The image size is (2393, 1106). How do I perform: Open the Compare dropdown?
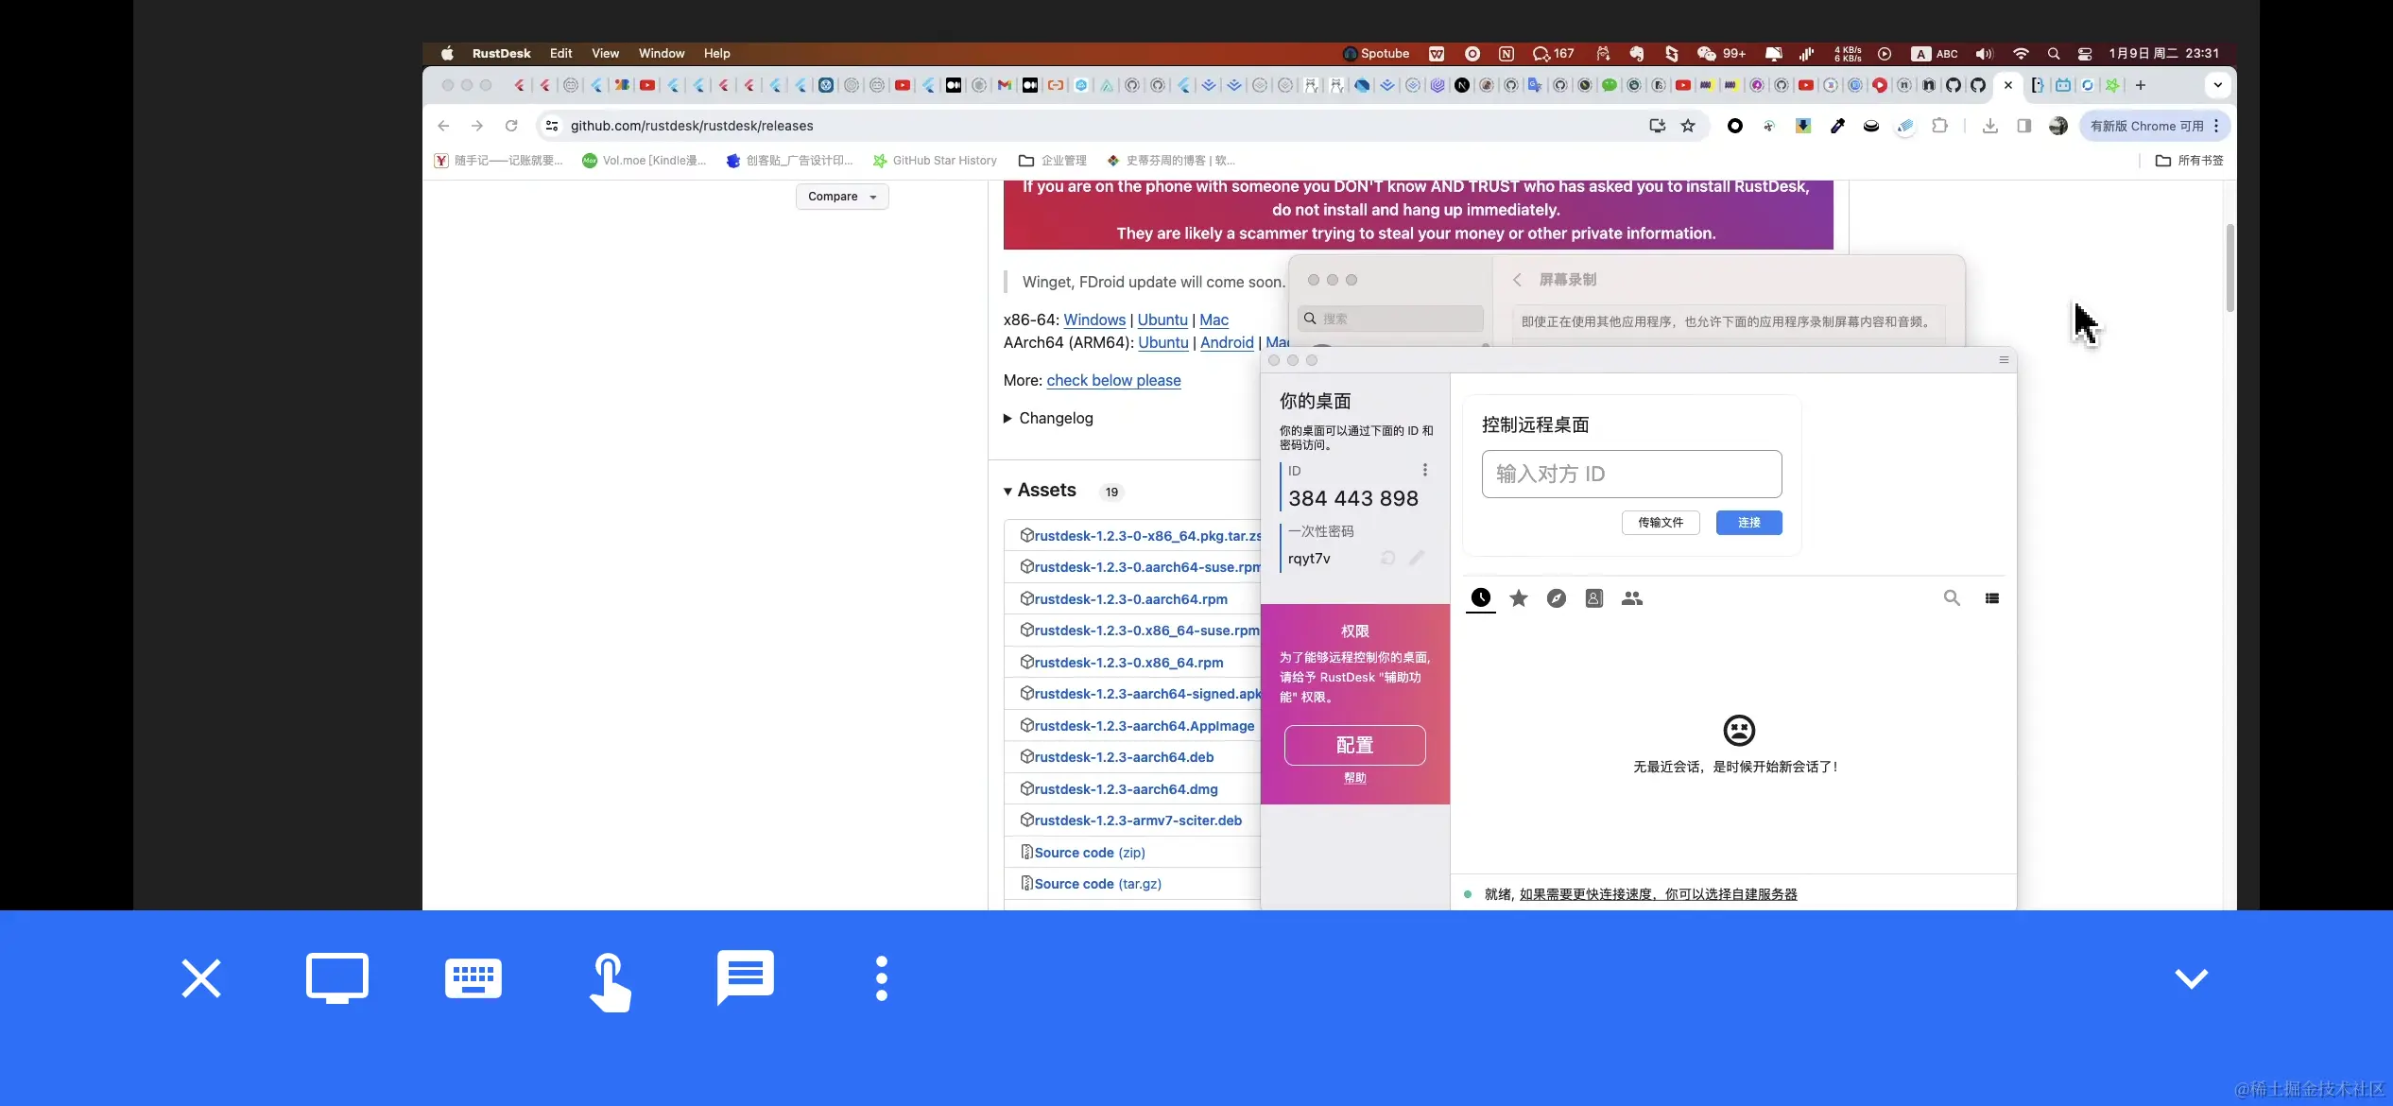tap(842, 197)
